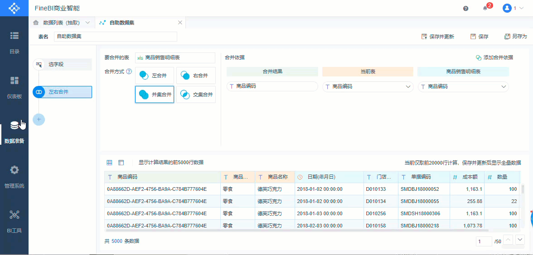Click the vertical table scrollbar
Screen dimensions: 533x255
523,189
